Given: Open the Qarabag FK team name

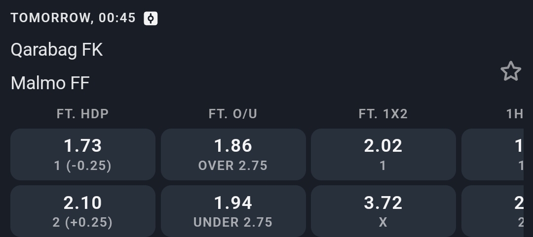Looking at the screenshot, I should tap(57, 50).
